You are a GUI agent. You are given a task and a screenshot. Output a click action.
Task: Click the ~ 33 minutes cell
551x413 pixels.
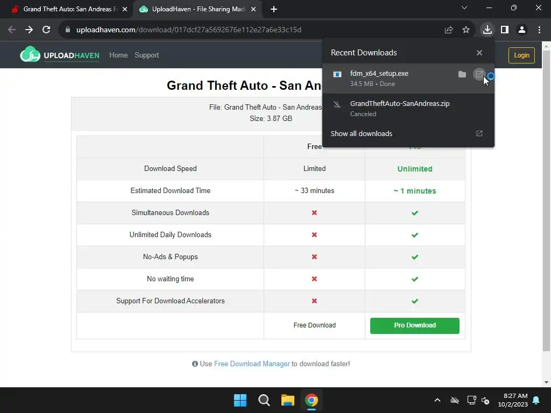pyautogui.click(x=314, y=191)
